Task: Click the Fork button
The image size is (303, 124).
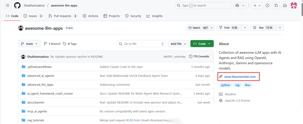Action: click(x=229, y=28)
